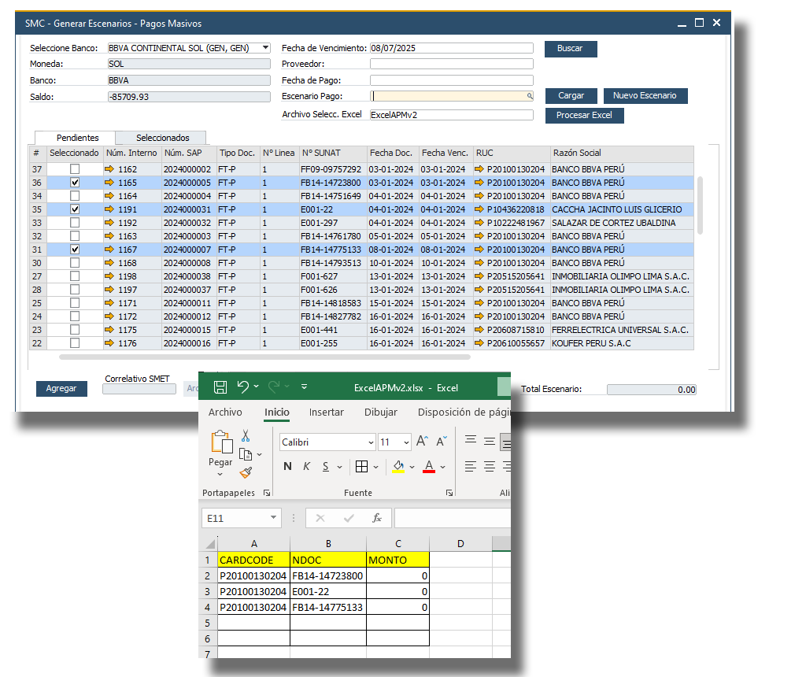This screenshot has width=806, height=677.
Task: Open the Seleccione Banco dropdown
Action: 265,48
